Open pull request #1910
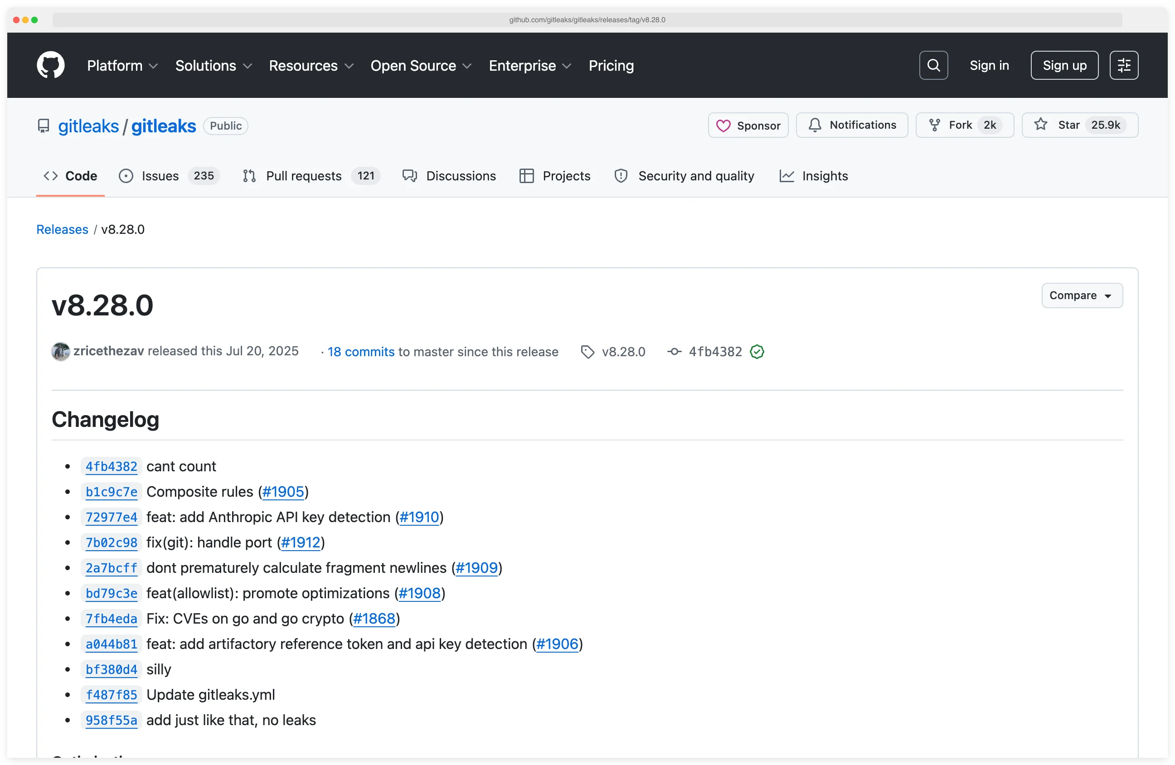The height and width of the screenshot is (765, 1175). (x=419, y=517)
